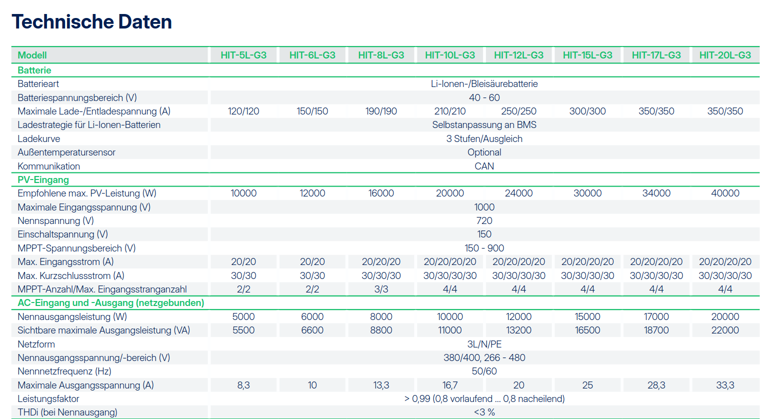Image resolution: width=778 pixels, height=419 pixels.
Task: Select the Leistungsfaktor row label
Action: point(48,399)
